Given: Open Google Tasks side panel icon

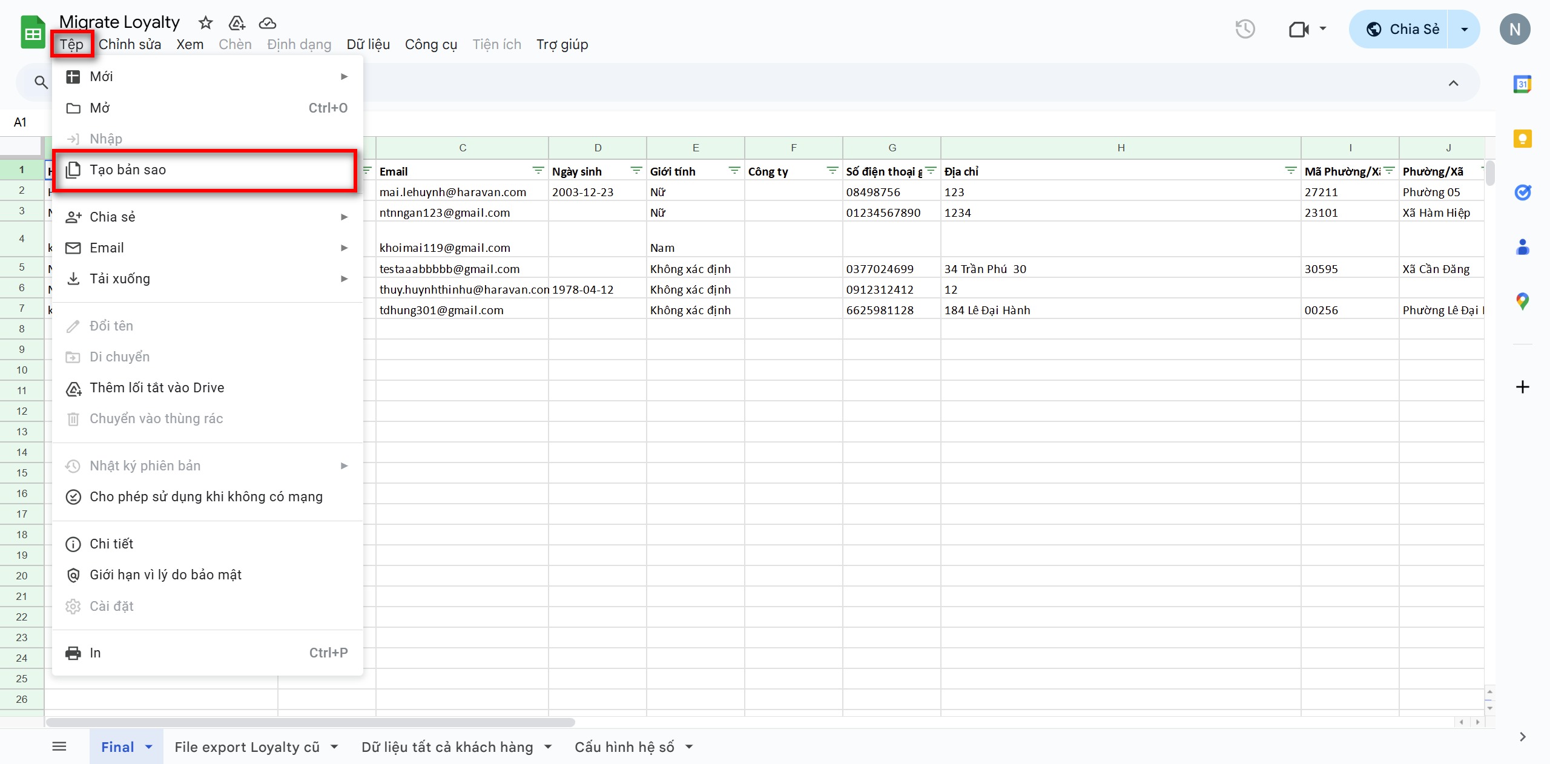Looking at the screenshot, I should (1522, 193).
